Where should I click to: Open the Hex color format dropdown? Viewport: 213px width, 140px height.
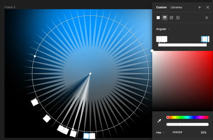coord(160,132)
